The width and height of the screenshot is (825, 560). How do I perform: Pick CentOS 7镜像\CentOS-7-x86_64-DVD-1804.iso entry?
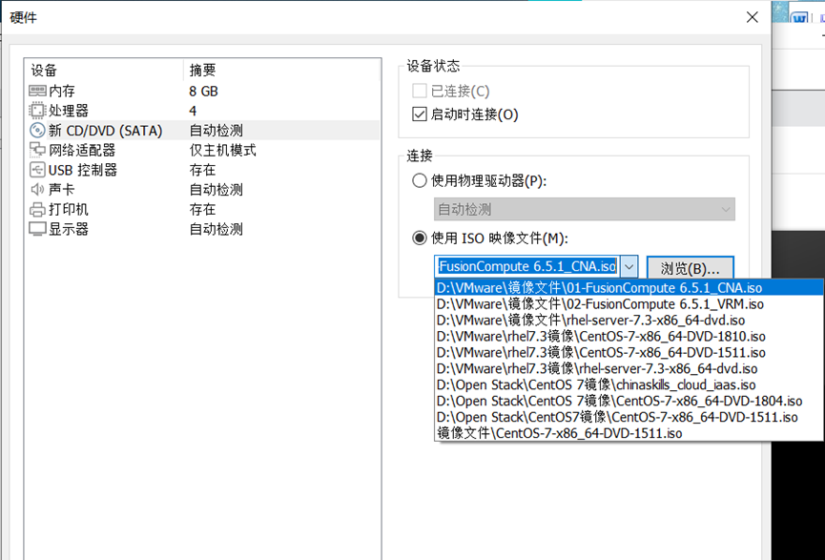tap(629, 401)
